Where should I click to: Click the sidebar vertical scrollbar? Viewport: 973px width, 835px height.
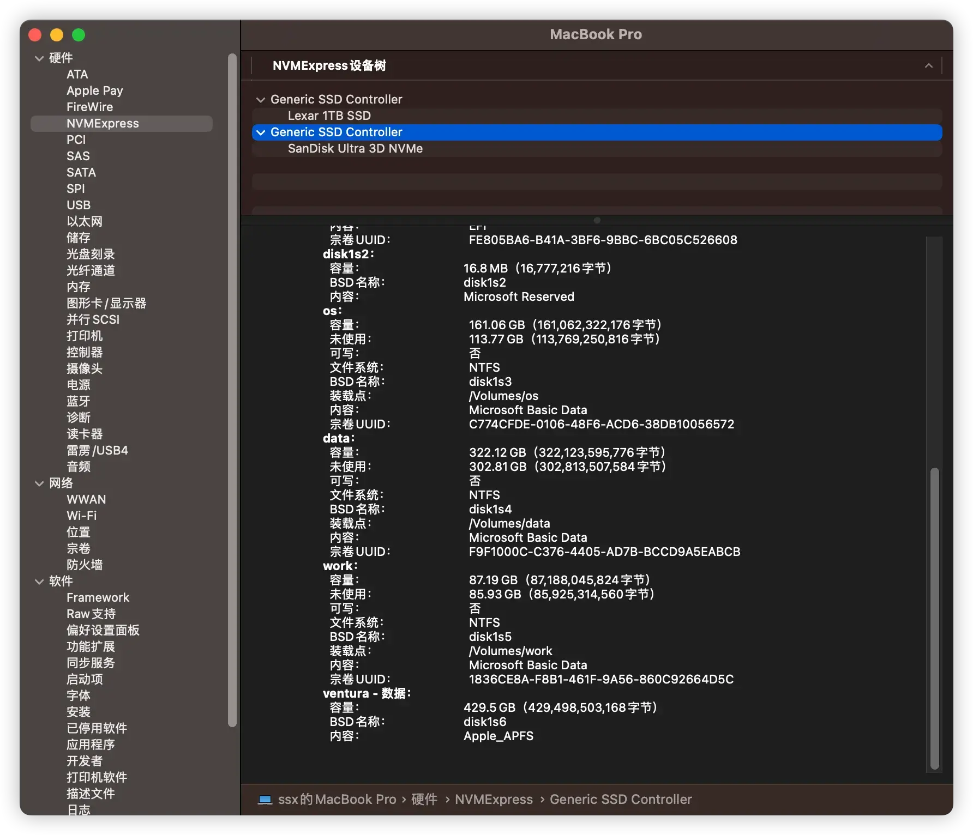tap(232, 390)
